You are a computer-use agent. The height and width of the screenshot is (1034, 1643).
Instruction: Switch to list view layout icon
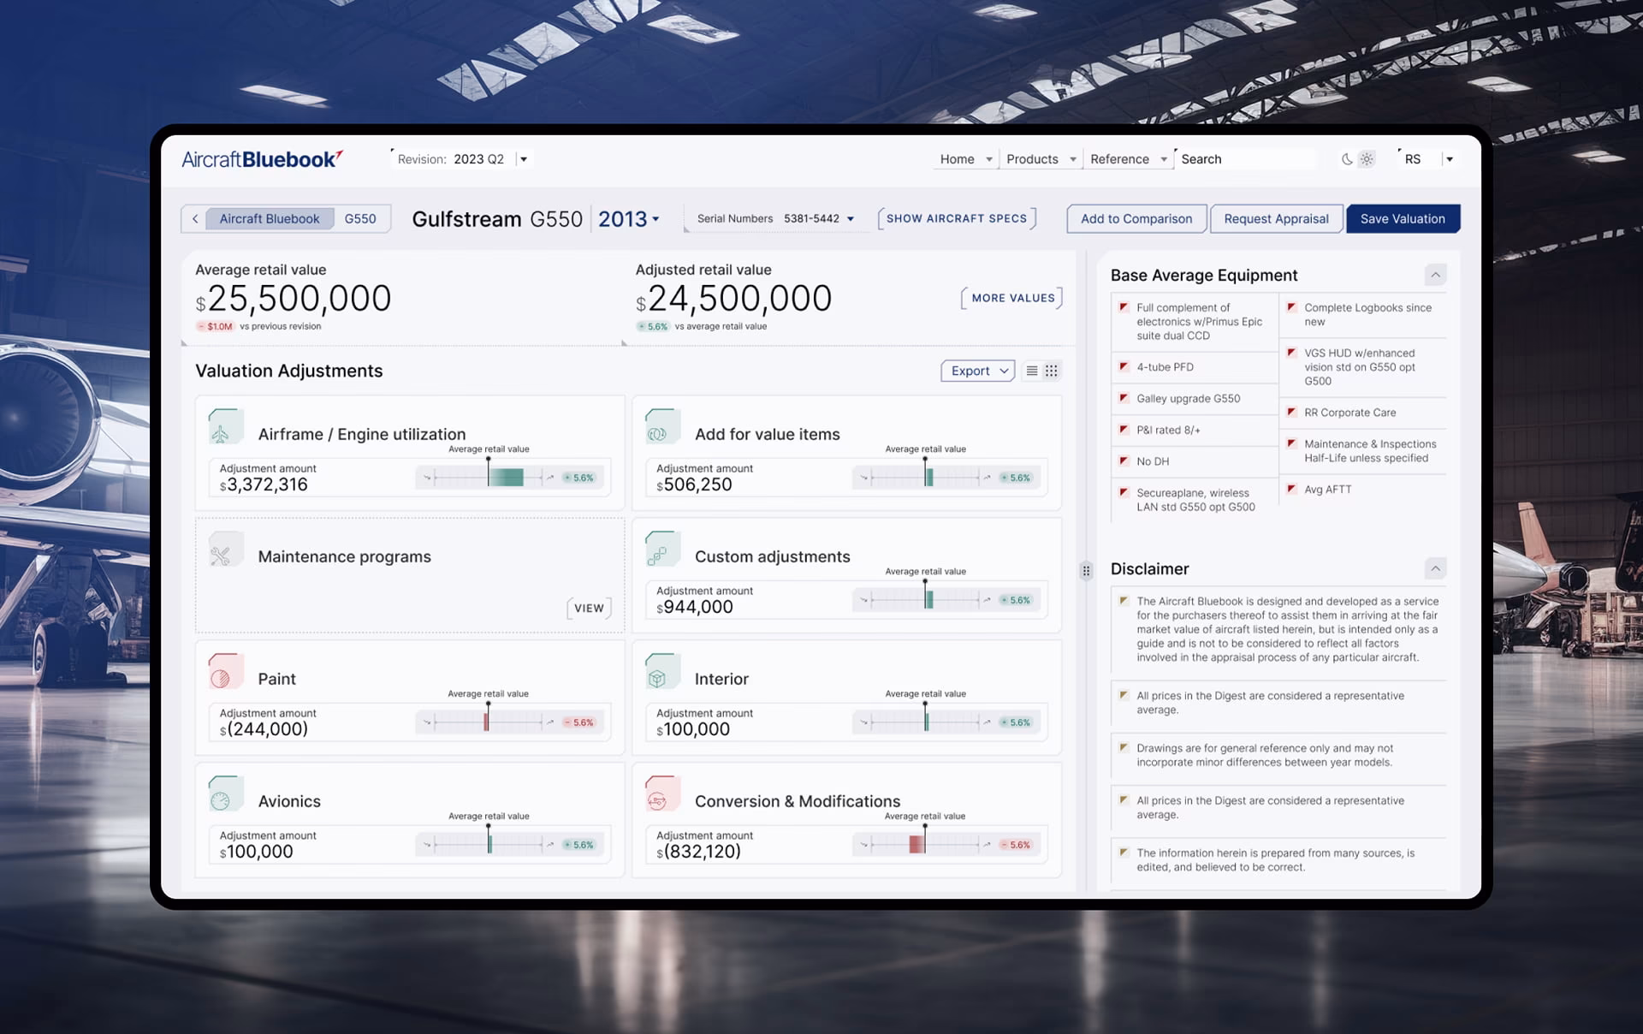pos(1032,371)
